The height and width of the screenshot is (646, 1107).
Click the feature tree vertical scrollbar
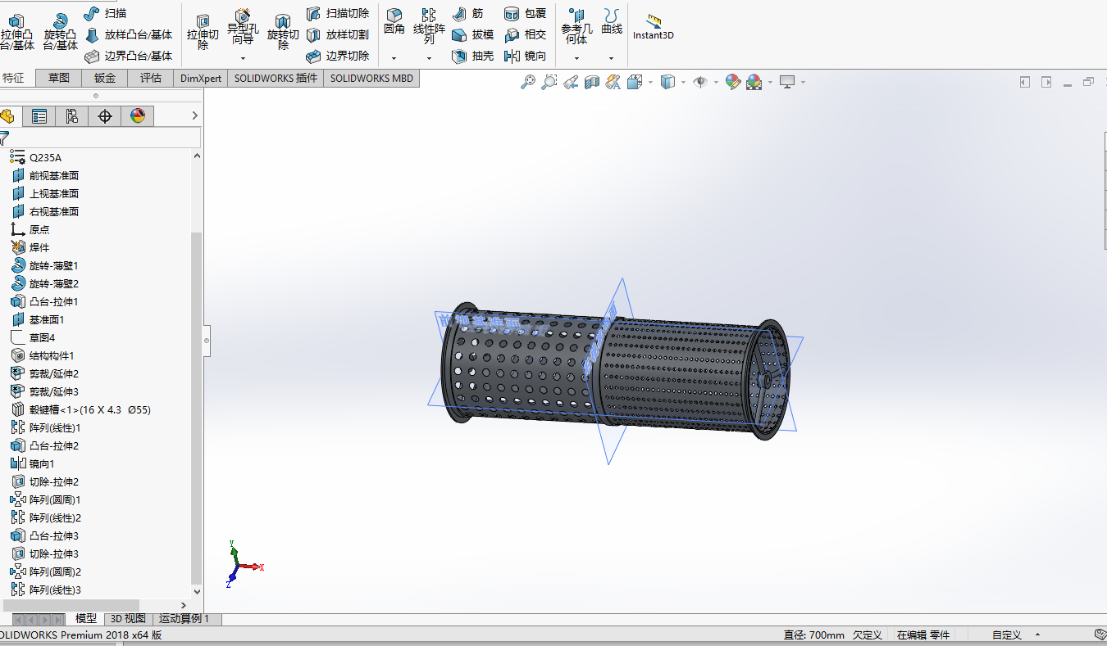tap(196, 407)
